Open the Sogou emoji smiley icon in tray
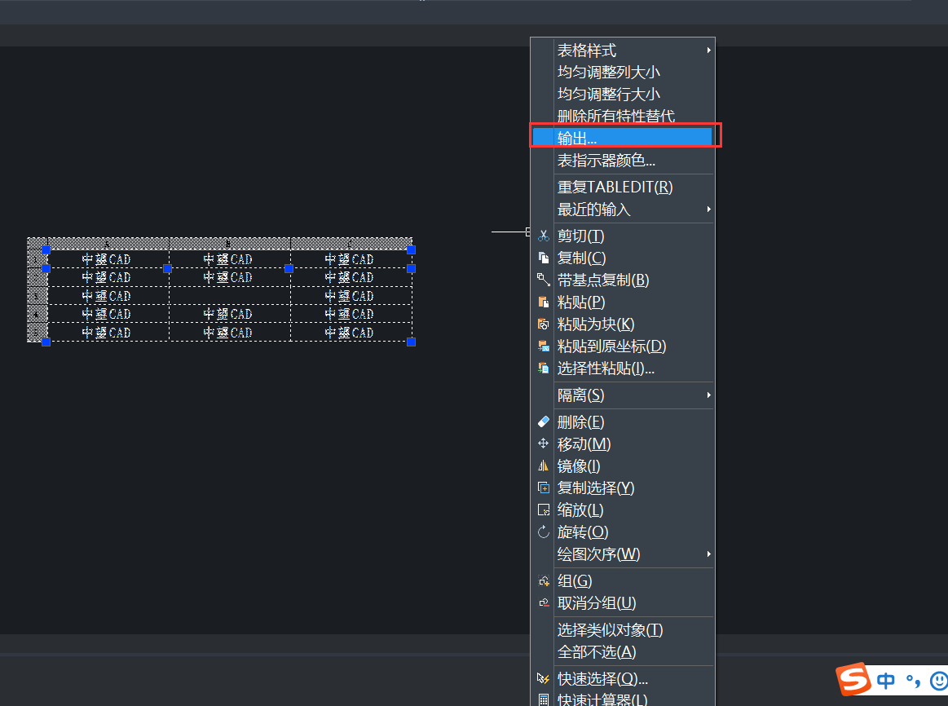948x706 pixels. (x=941, y=680)
